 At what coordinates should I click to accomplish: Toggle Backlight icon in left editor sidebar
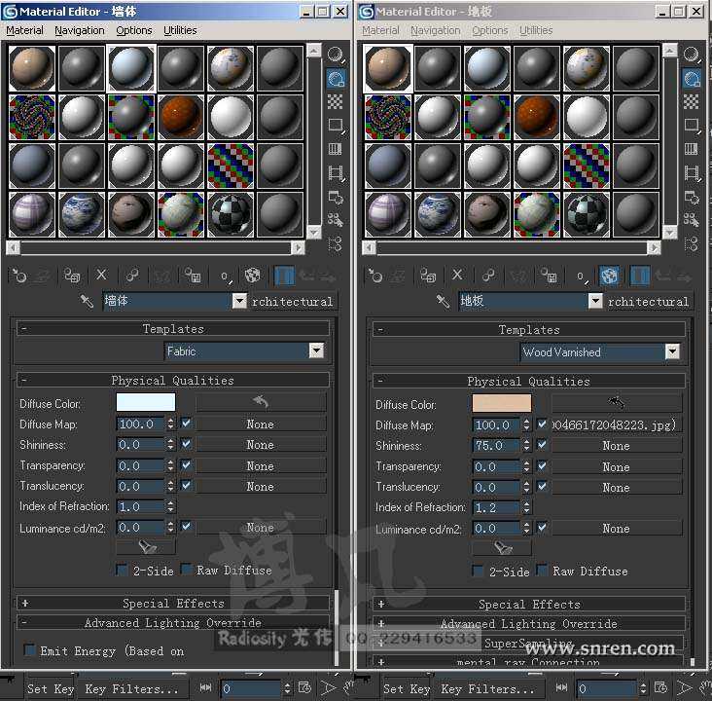pyautogui.click(x=336, y=78)
